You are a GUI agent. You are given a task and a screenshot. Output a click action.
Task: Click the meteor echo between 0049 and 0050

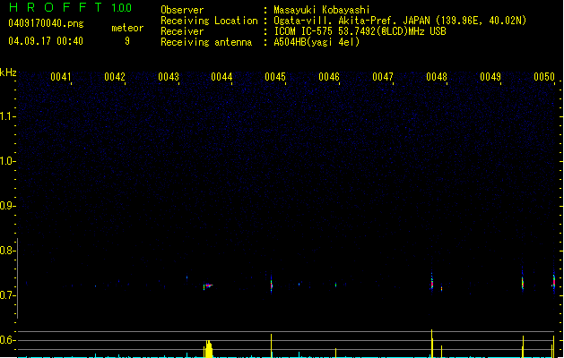point(522,281)
